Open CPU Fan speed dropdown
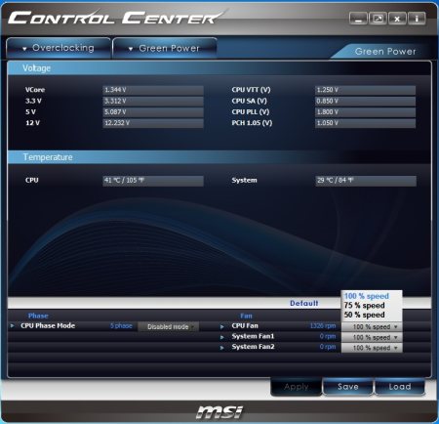The width and height of the screenshot is (439, 424). click(372, 326)
